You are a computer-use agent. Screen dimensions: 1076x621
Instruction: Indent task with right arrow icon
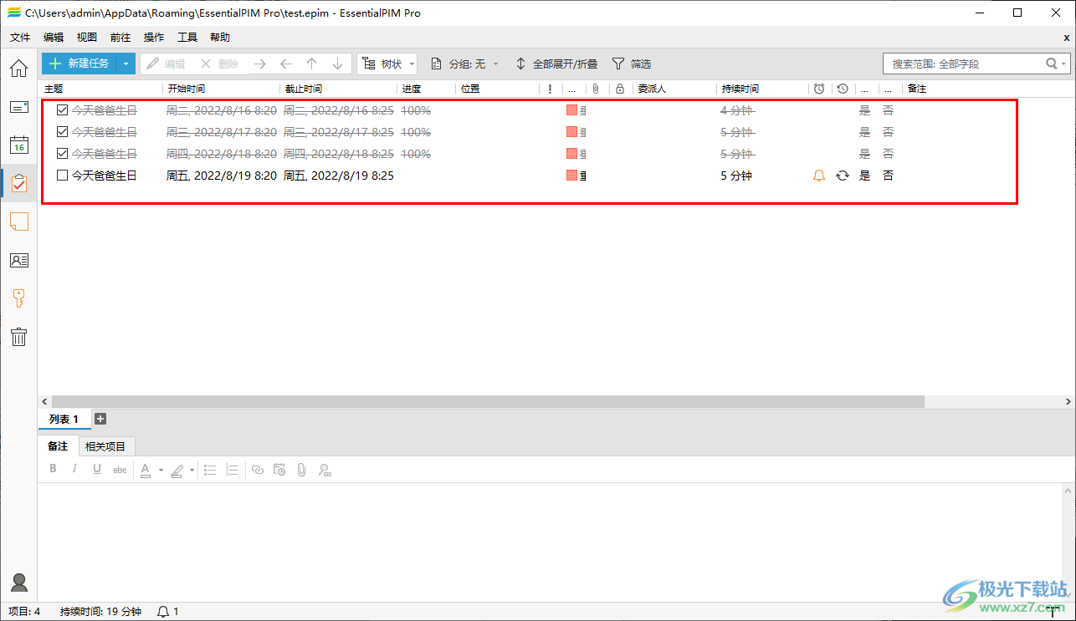(x=259, y=64)
